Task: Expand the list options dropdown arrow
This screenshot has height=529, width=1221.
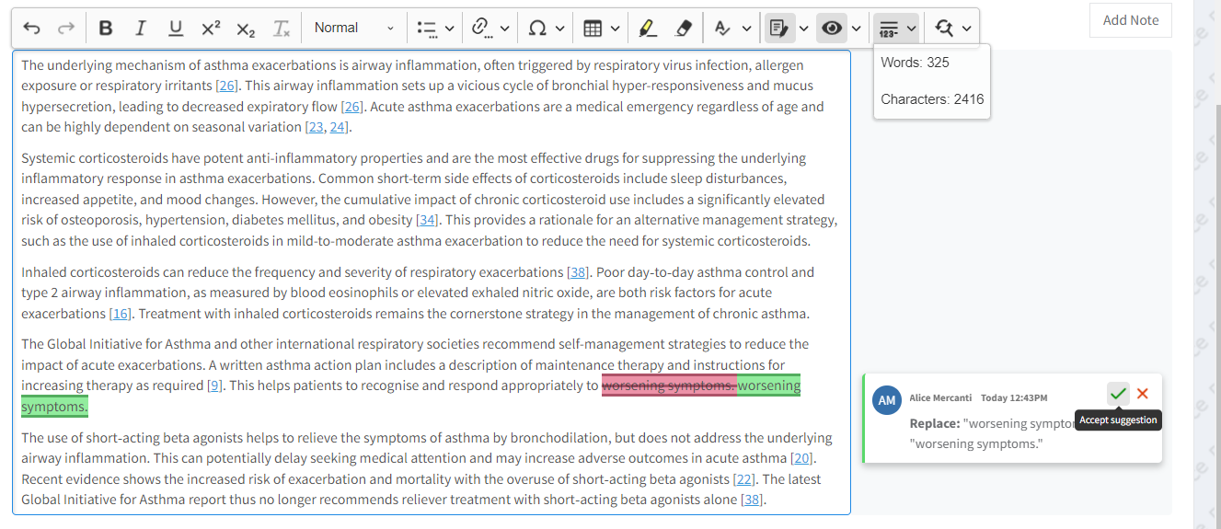Action: [449, 29]
